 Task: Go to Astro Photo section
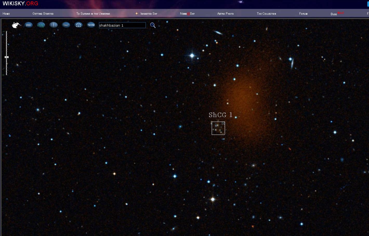point(225,14)
